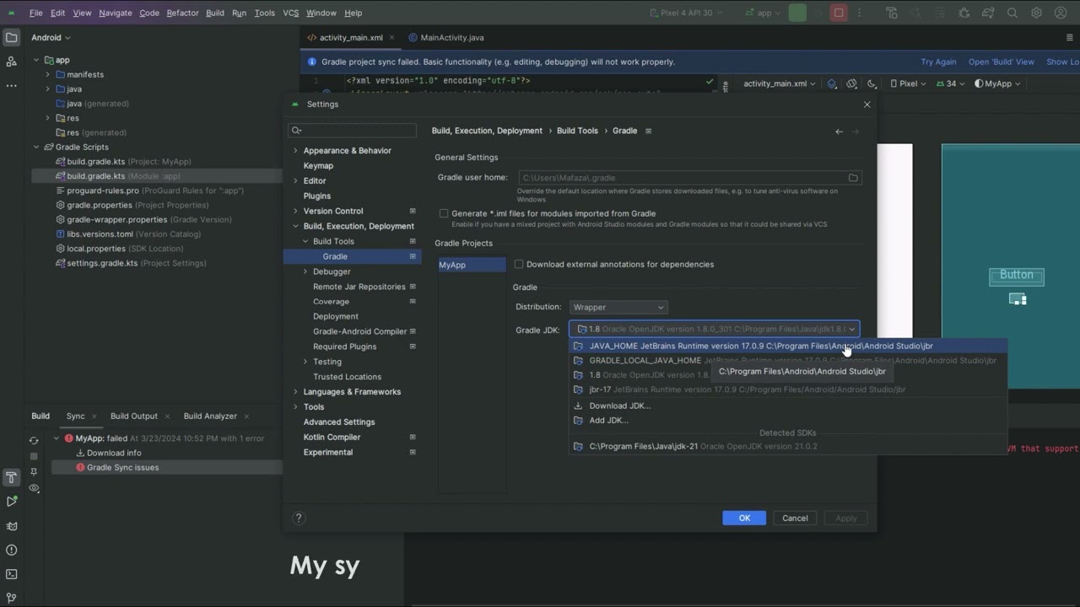Open the Project tool window folder icon
Image resolution: width=1080 pixels, height=607 pixels.
(11, 38)
